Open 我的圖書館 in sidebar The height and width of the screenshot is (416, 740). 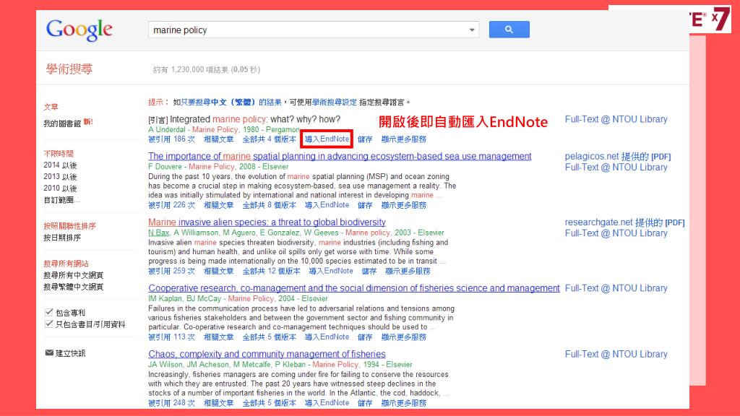tap(62, 123)
